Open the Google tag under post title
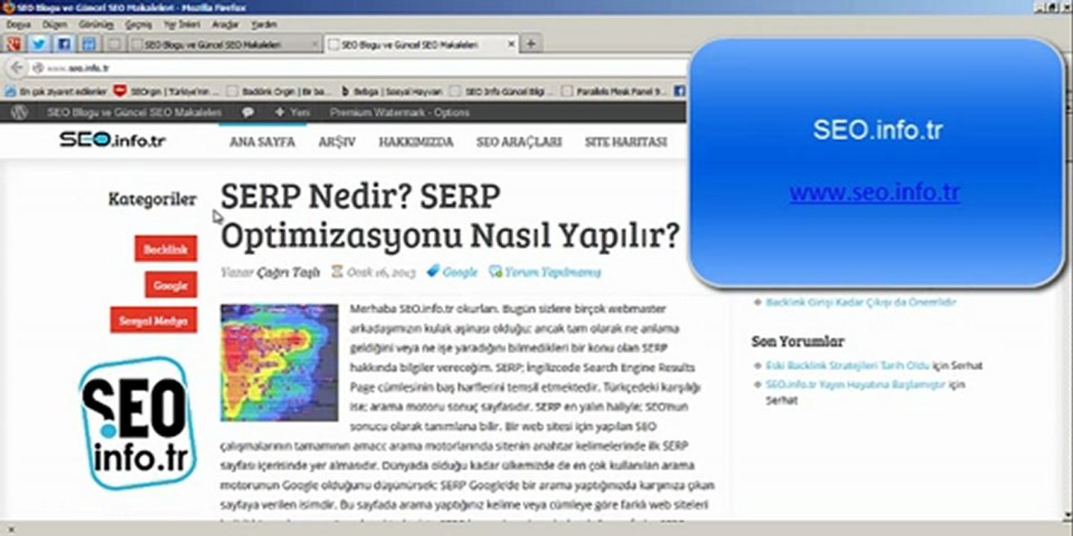 (x=460, y=272)
